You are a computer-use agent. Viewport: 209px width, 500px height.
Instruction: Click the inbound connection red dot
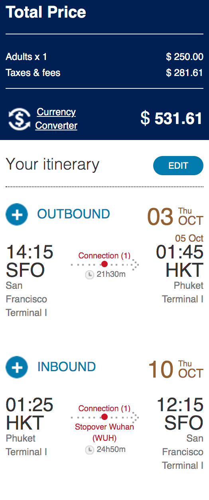[104, 417]
